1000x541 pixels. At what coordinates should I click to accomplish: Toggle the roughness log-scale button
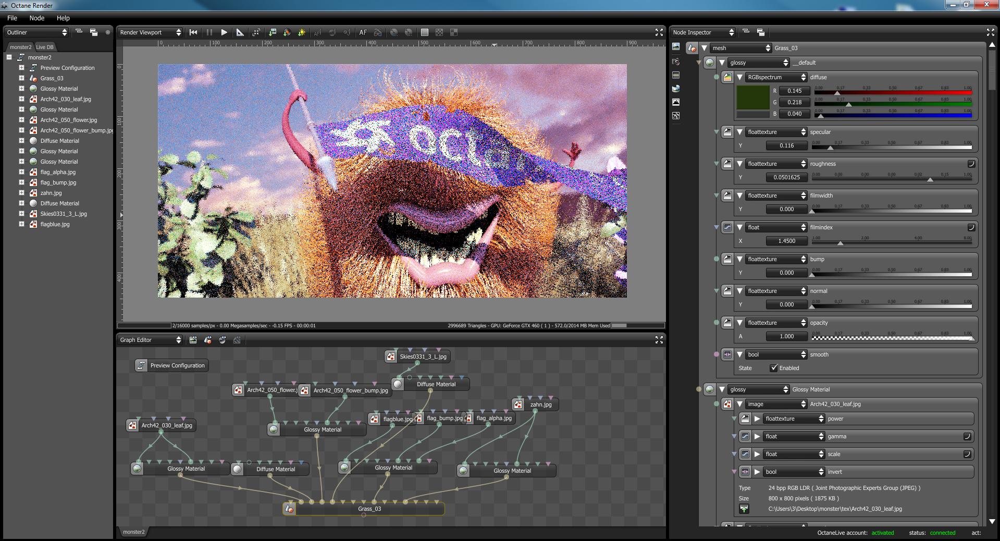click(971, 164)
